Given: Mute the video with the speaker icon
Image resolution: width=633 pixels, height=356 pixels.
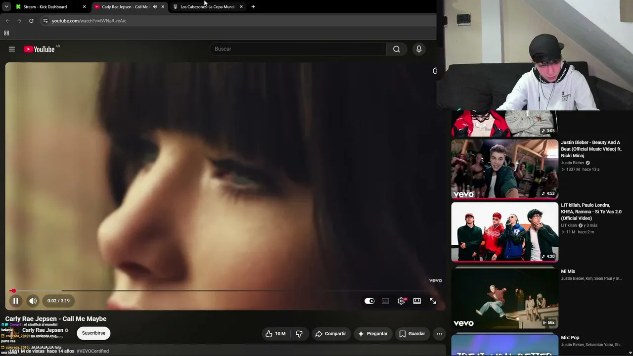Looking at the screenshot, I should coord(33,301).
